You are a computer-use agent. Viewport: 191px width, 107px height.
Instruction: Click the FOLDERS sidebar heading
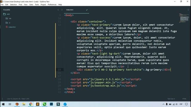7,10
